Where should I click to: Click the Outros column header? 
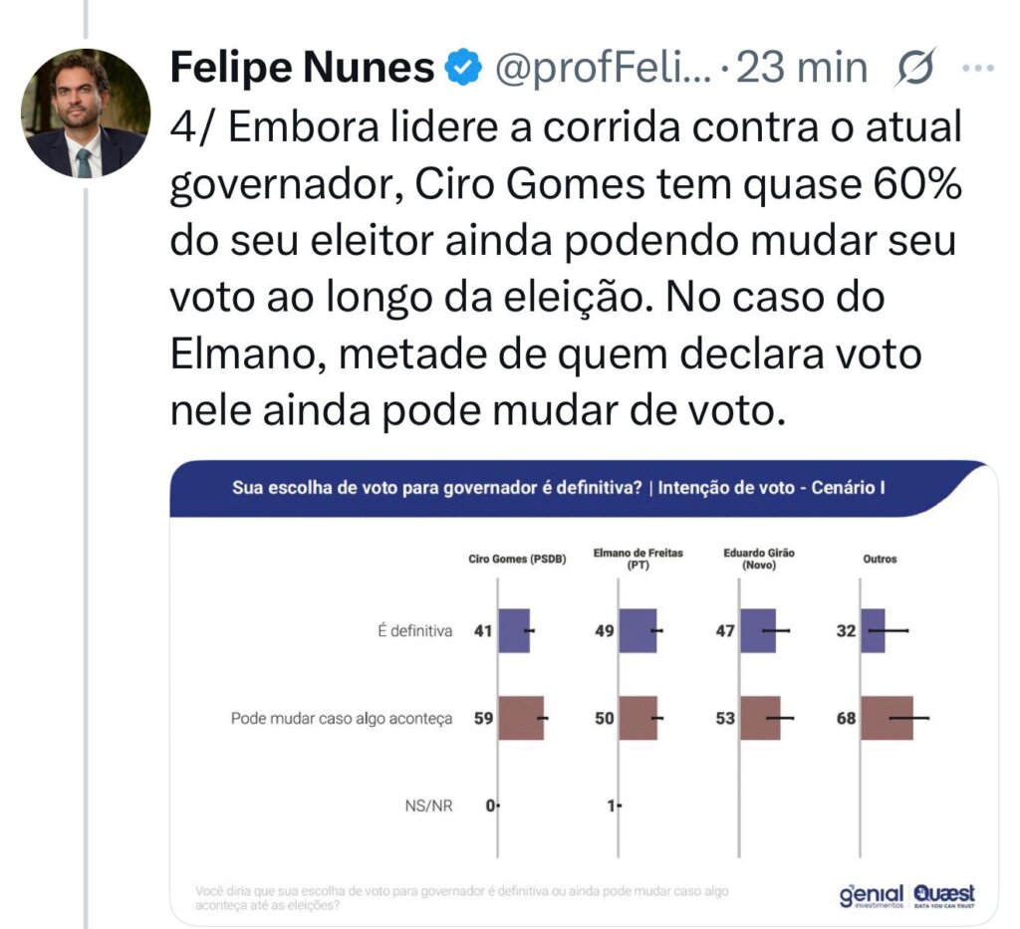coord(881,560)
